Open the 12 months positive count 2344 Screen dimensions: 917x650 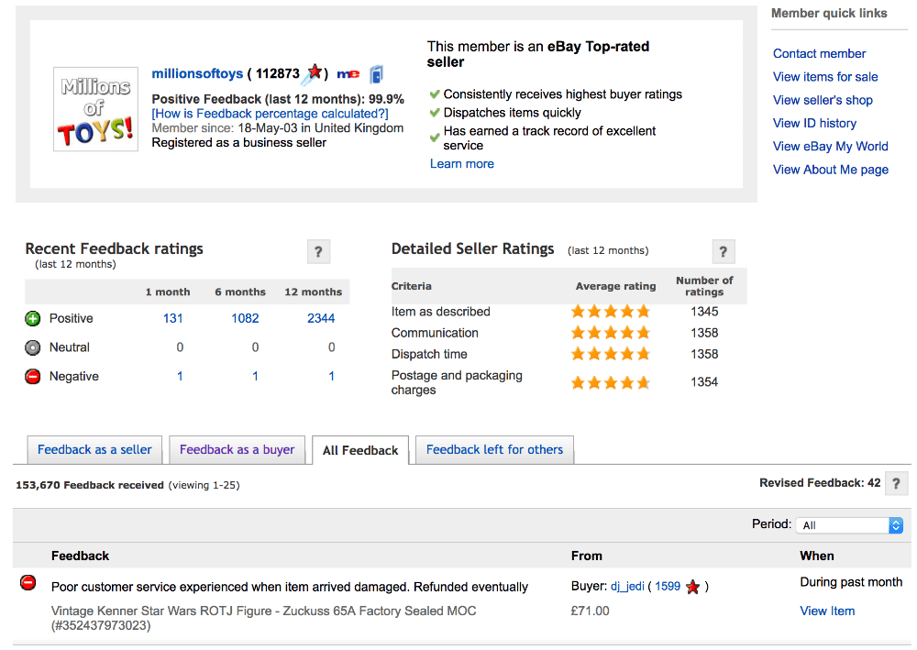(321, 319)
